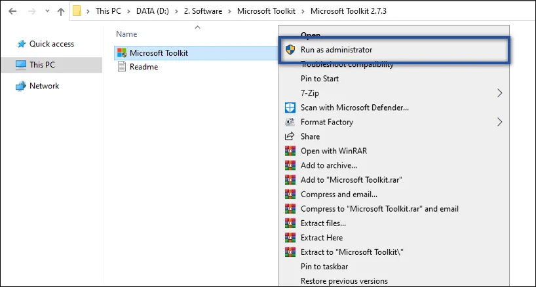Click the Readme text file icon

pos(121,67)
